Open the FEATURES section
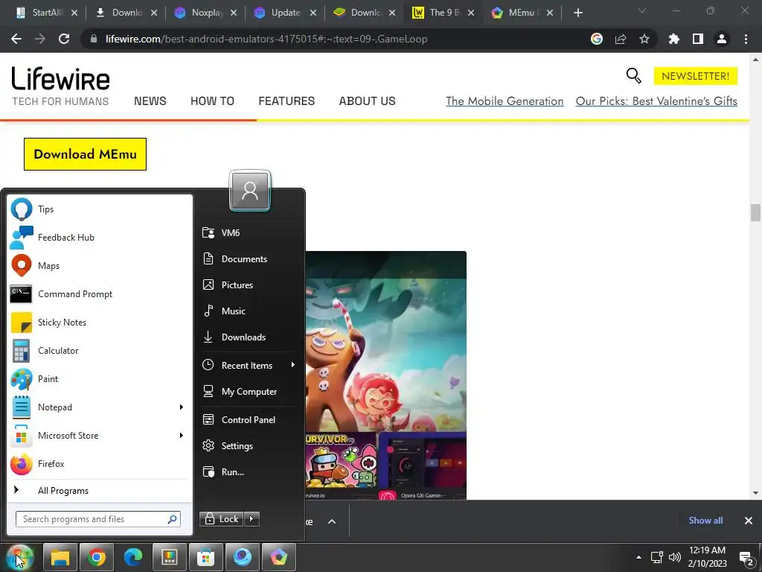The image size is (762, 572). tap(286, 101)
